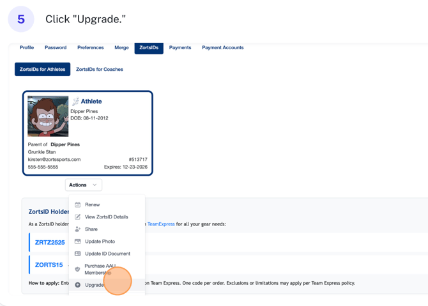Screen dimensions: 428x306
Task: Choose Update ID Document menu entry
Action: pyautogui.click(x=107, y=254)
